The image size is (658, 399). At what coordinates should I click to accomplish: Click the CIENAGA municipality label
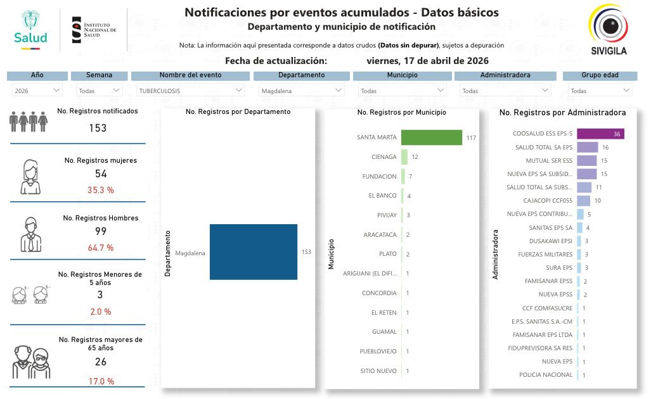[x=384, y=157]
